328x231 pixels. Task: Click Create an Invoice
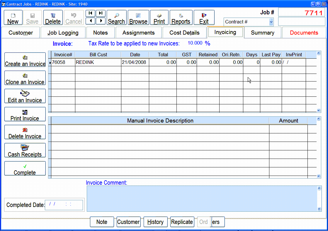pyautogui.click(x=25, y=60)
